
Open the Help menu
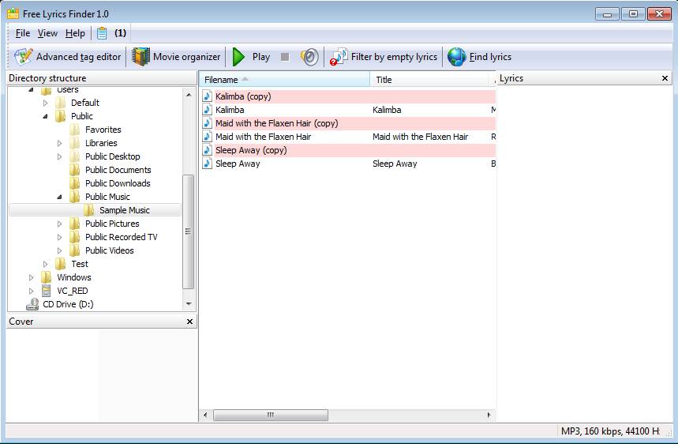75,33
